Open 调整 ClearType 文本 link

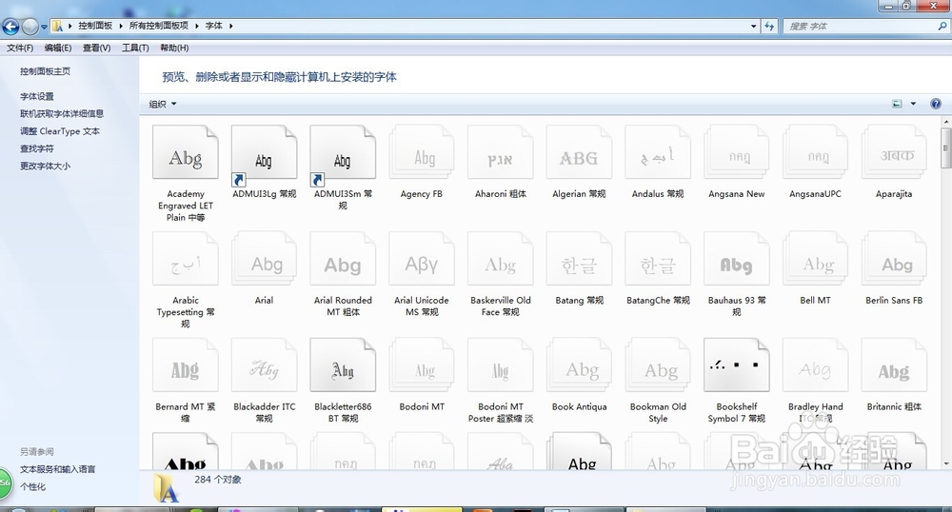59,131
